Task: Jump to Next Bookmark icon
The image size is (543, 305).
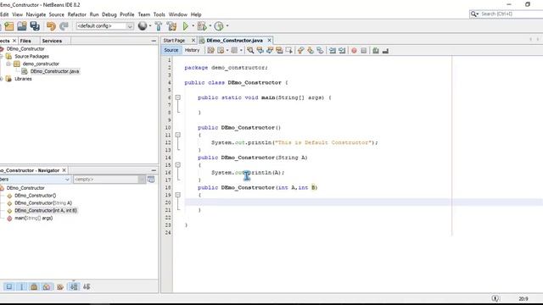Action: pos(311,51)
